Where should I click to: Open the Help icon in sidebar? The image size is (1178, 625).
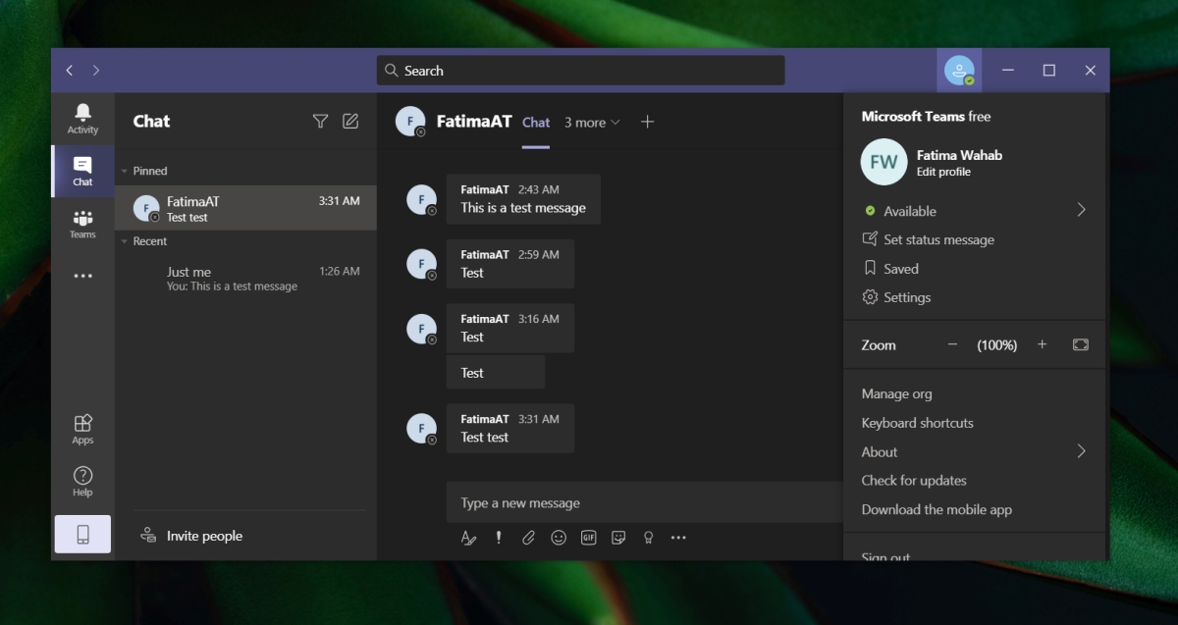click(x=82, y=481)
